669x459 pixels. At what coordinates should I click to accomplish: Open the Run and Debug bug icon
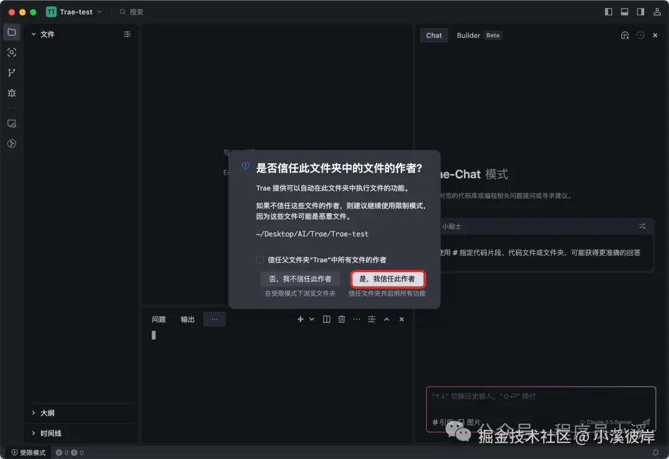[11, 93]
